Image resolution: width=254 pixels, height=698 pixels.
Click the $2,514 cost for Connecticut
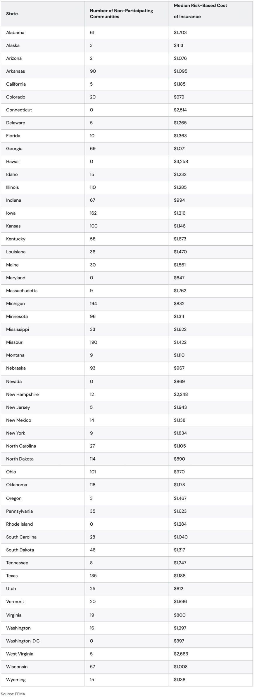coord(180,110)
